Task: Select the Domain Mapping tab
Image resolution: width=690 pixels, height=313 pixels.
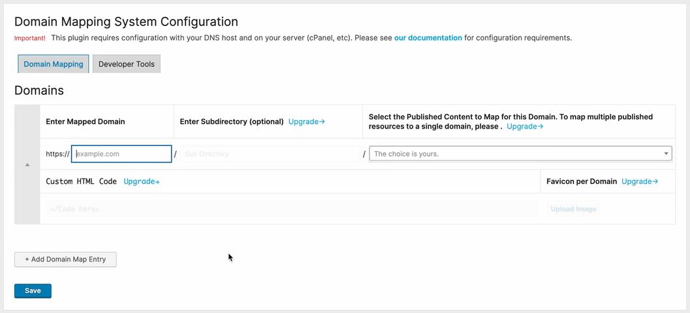Action: point(54,64)
